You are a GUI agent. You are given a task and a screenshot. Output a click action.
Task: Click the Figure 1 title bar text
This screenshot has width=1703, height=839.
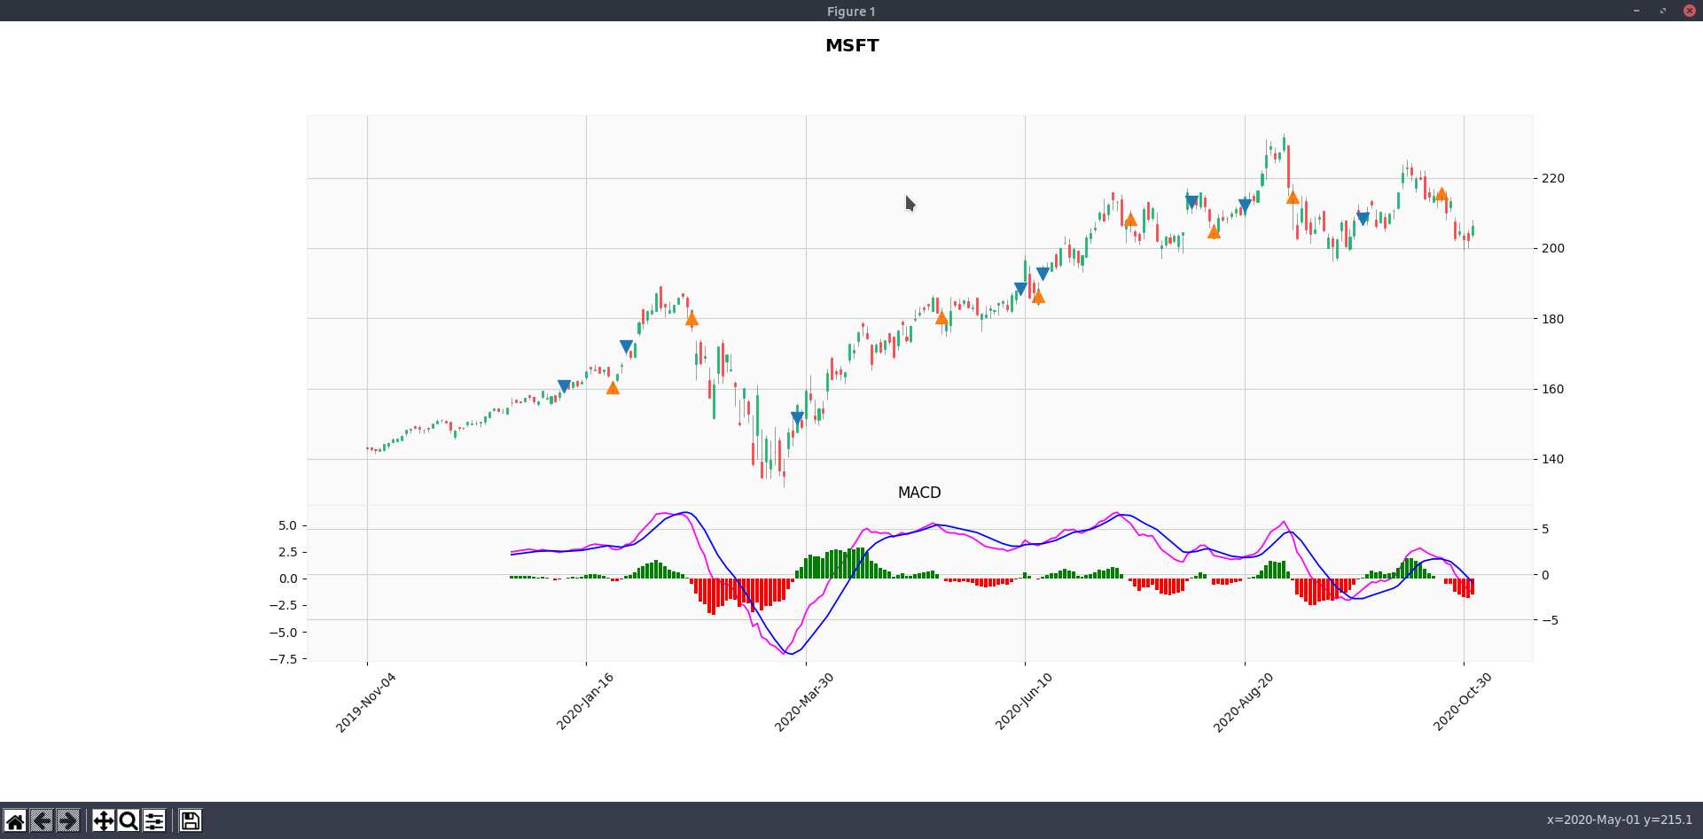pyautogui.click(x=850, y=11)
